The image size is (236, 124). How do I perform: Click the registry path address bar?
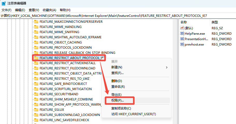tap(118, 16)
